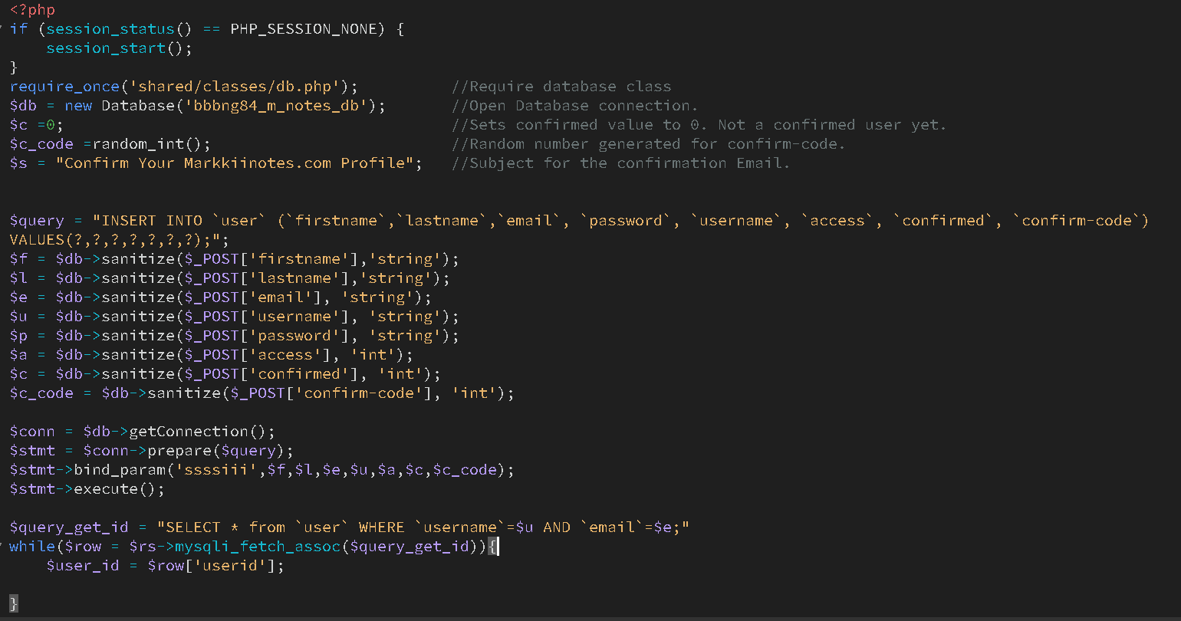The height and width of the screenshot is (621, 1181).
Task: Click the final closing brace of while loop
Action: tap(14, 603)
